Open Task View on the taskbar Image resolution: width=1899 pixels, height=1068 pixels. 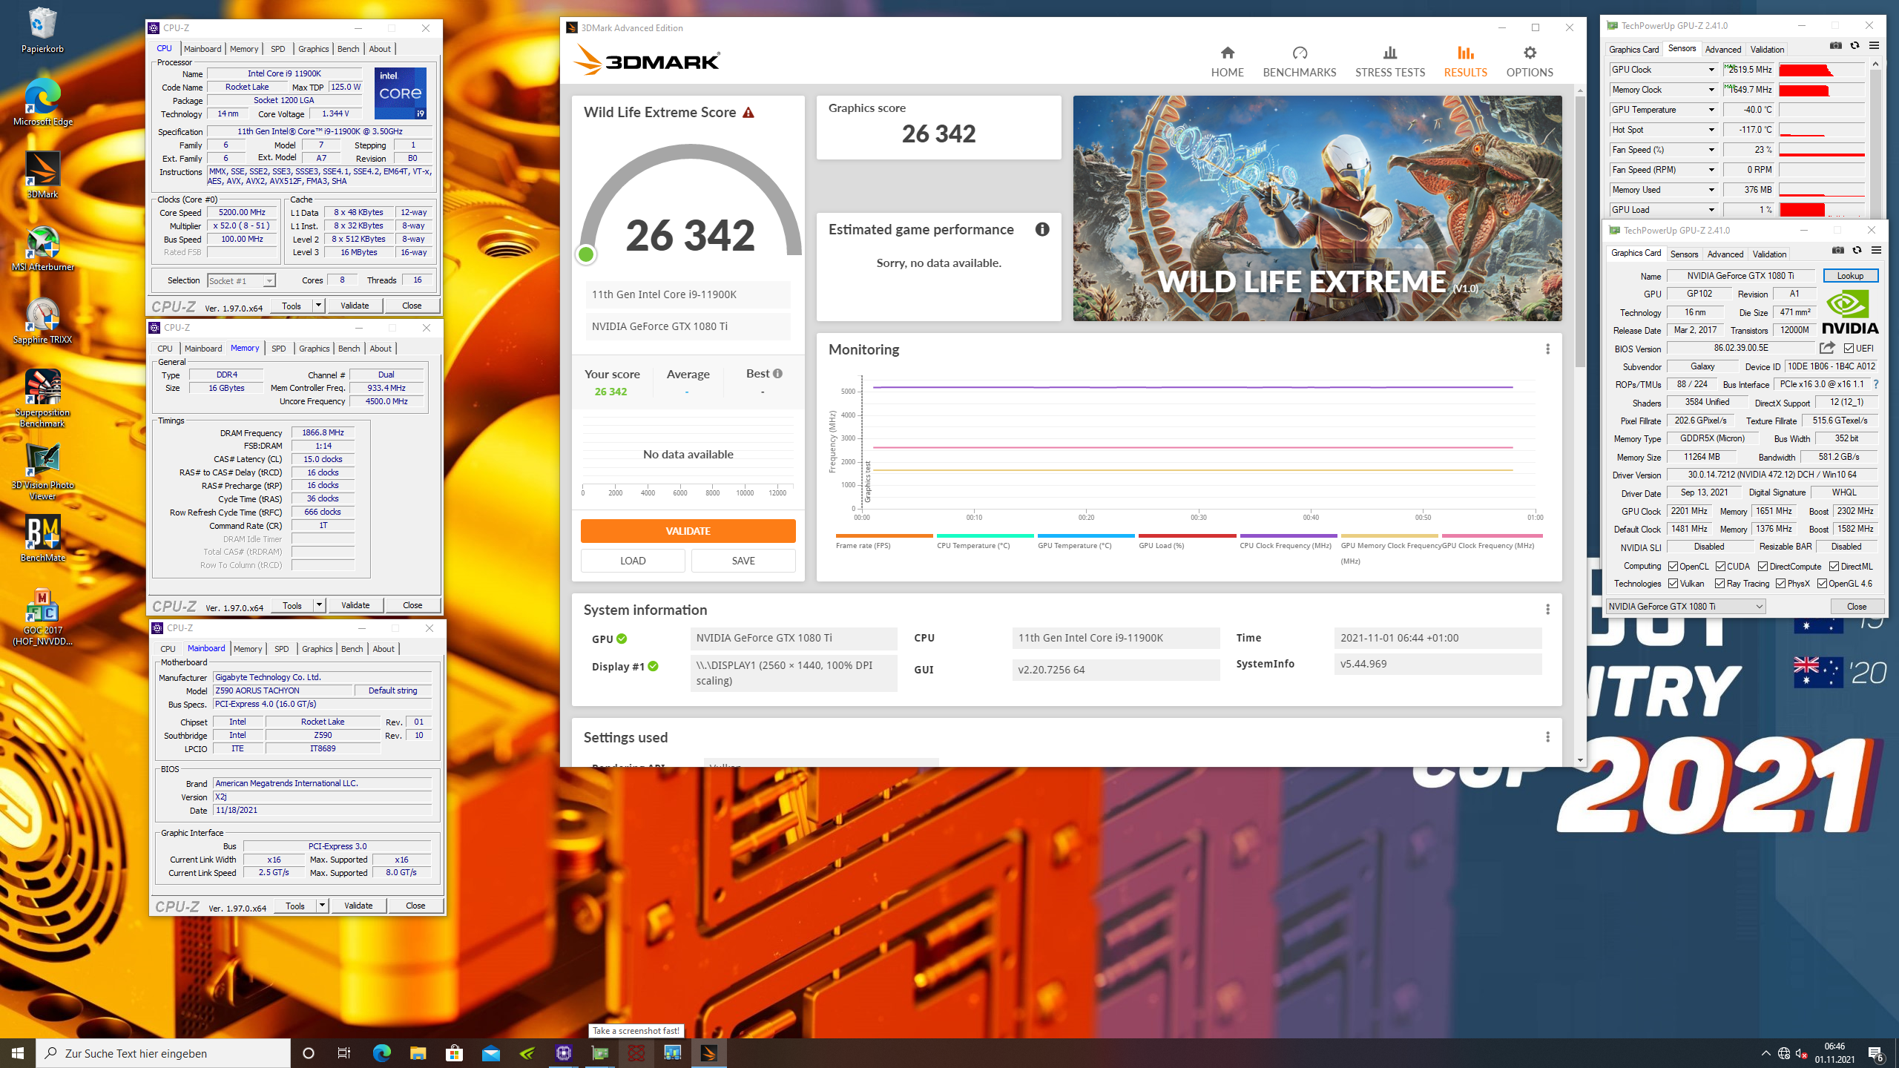point(344,1053)
